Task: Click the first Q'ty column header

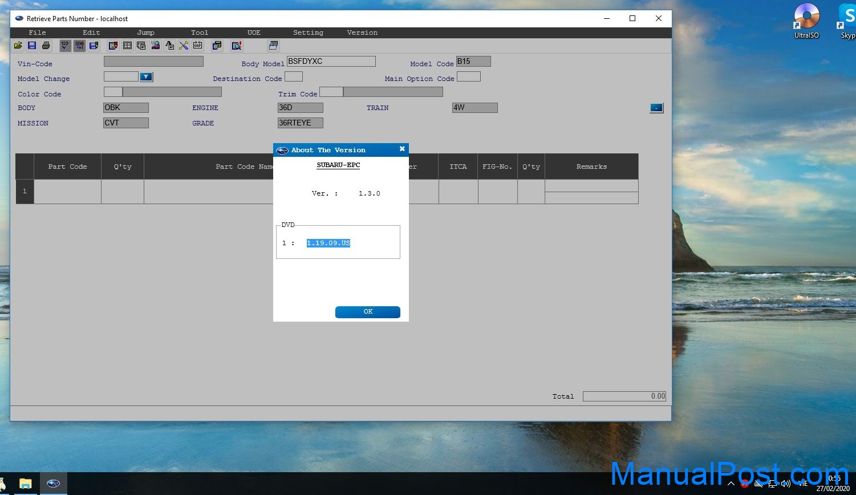Action: click(x=123, y=167)
